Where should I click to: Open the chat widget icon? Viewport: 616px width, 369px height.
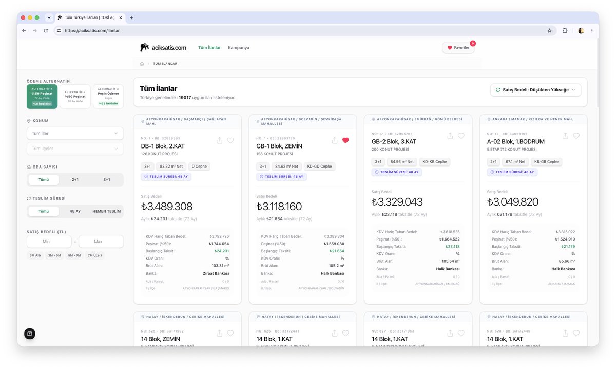[x=30, y=334]
